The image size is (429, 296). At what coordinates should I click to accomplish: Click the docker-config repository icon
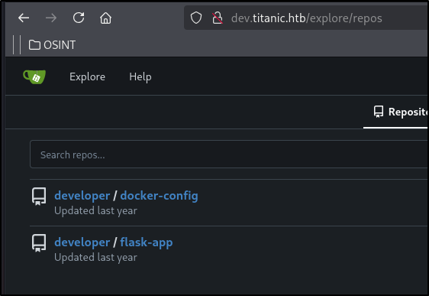[x=39, y=197]
